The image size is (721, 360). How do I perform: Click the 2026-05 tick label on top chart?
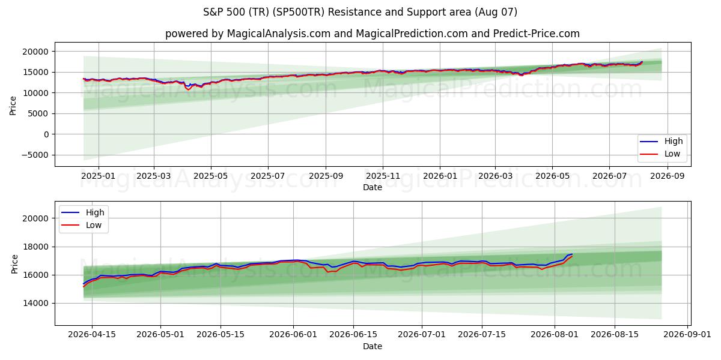coord(552,176)
